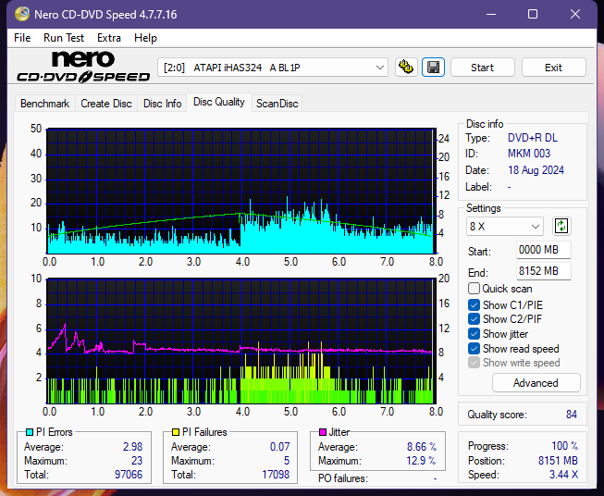Click Jitter average value 8.66 %
The width and height of the screenshot is (604, 496).
point(422,447)
